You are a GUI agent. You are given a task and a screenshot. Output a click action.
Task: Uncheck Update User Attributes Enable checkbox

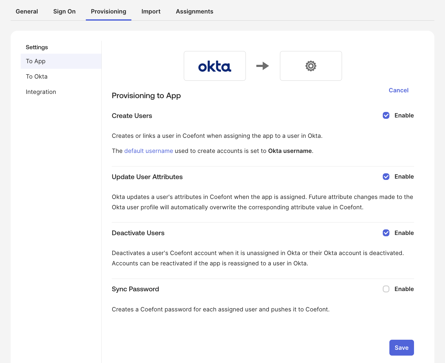coord(386,176)
